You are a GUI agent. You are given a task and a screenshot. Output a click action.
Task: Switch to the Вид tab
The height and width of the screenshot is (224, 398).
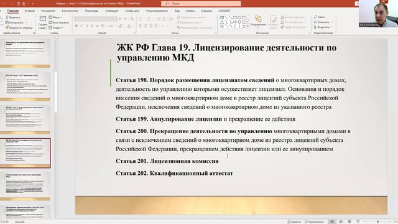click(x=177, y=11)
